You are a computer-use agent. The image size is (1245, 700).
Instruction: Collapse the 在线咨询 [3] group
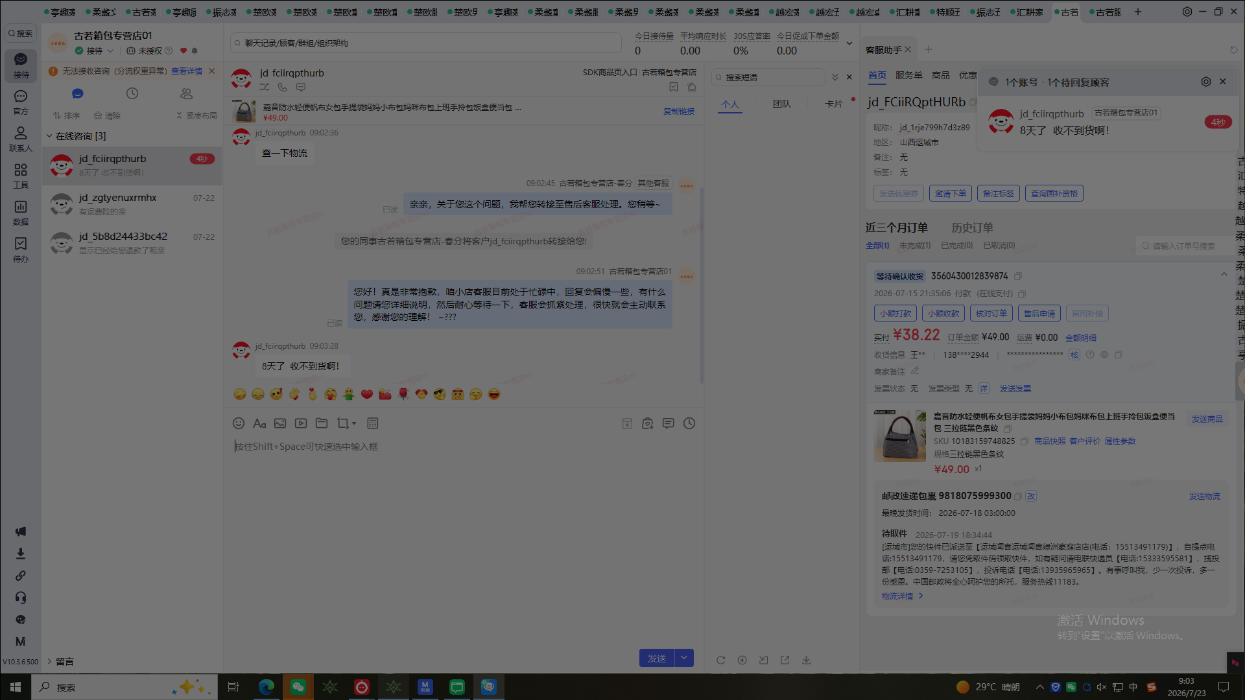[x=49, y=136]
